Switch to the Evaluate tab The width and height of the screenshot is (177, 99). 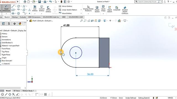[x=23, y=17]
